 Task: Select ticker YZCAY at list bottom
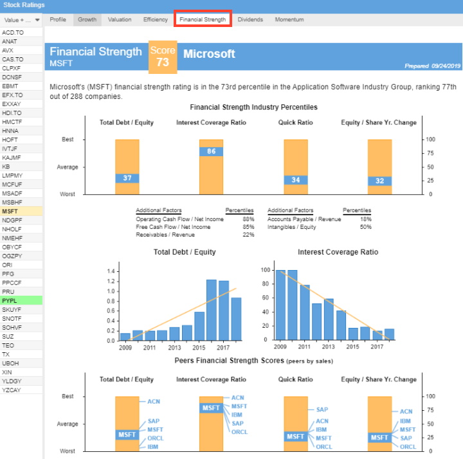tap(12, 390)
